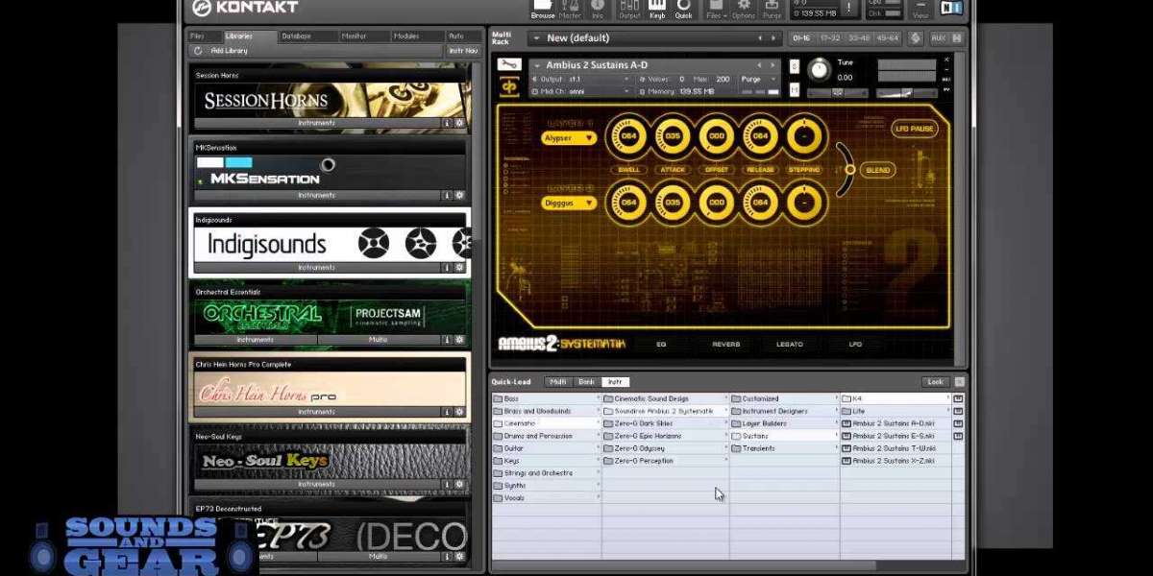The image size is (1153, 576).
Task: Select rack page 33-48
Action: pos(861,38)
